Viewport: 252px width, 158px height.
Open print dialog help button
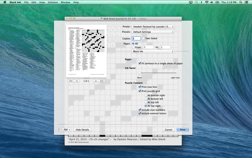point(59,130)
